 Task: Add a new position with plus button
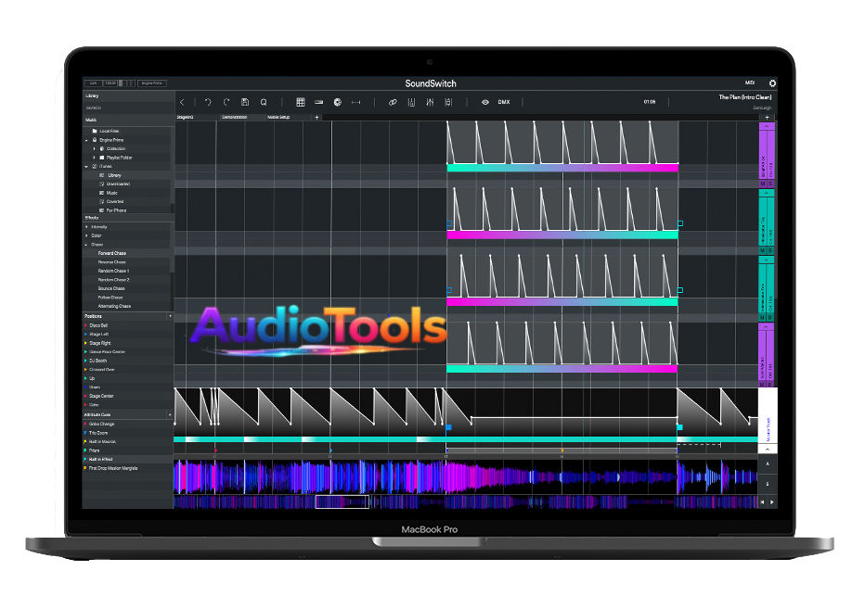pos(170,316)
